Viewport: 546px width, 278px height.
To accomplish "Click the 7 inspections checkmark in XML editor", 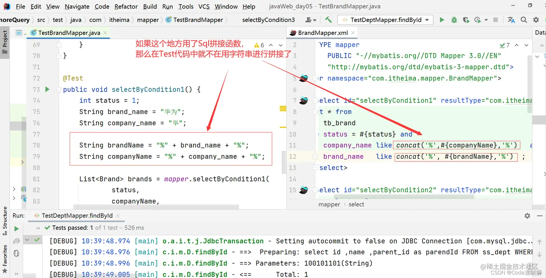I will click(x=505, y=45).
